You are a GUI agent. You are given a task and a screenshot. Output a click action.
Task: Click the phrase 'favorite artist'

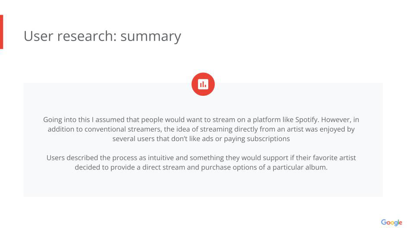tap(333, 158)
